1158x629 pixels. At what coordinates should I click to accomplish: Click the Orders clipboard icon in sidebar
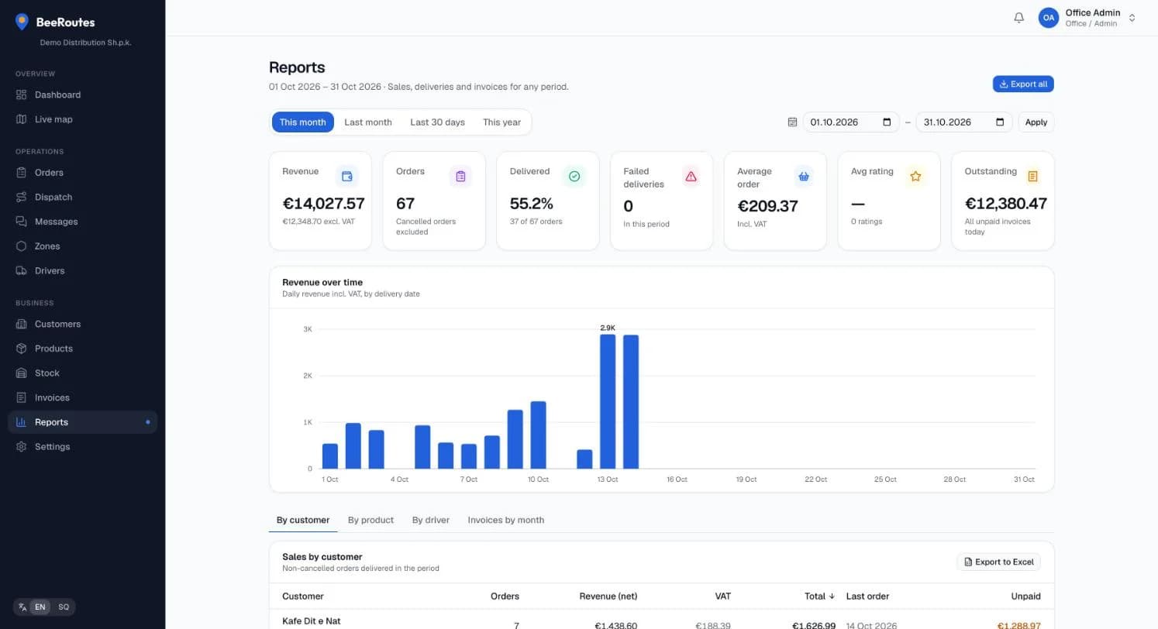(22, 173)
